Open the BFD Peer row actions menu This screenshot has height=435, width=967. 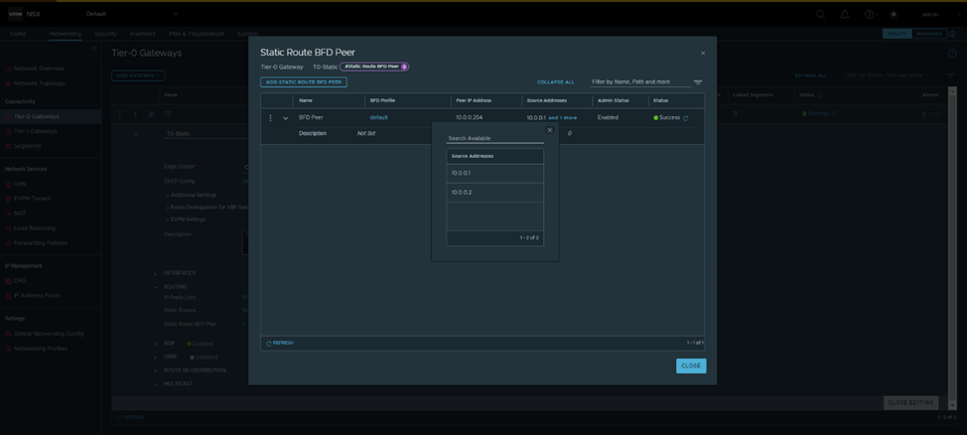point(270,118)
